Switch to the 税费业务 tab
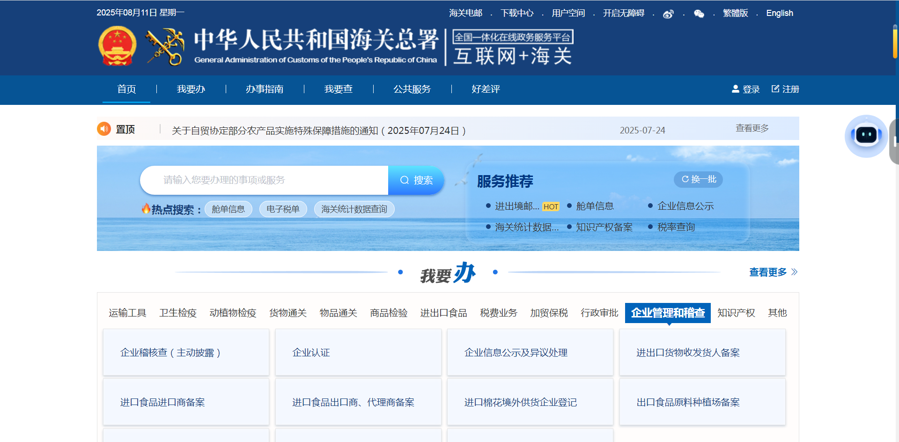Screen dimensions: 899x442 click(x=499, y=313)
